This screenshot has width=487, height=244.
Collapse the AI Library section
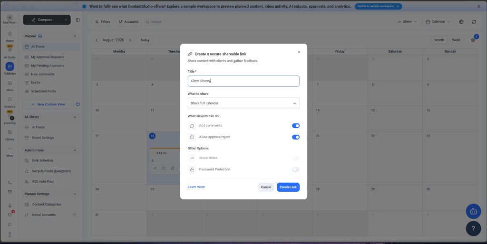point(75,117)
